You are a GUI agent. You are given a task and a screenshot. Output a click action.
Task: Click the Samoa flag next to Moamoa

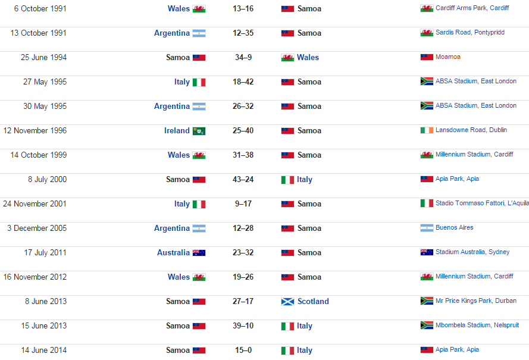pos(427,57)
